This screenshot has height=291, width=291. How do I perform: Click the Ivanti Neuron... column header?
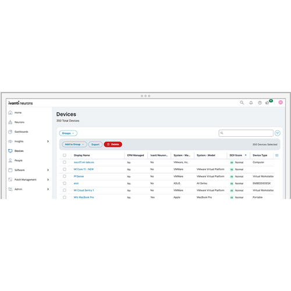coord(159,155)
